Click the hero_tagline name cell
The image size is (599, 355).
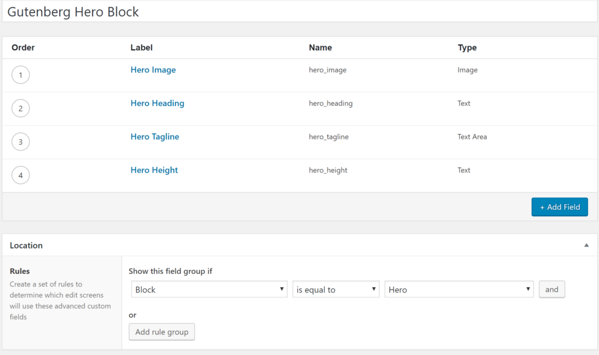point(329,137)
